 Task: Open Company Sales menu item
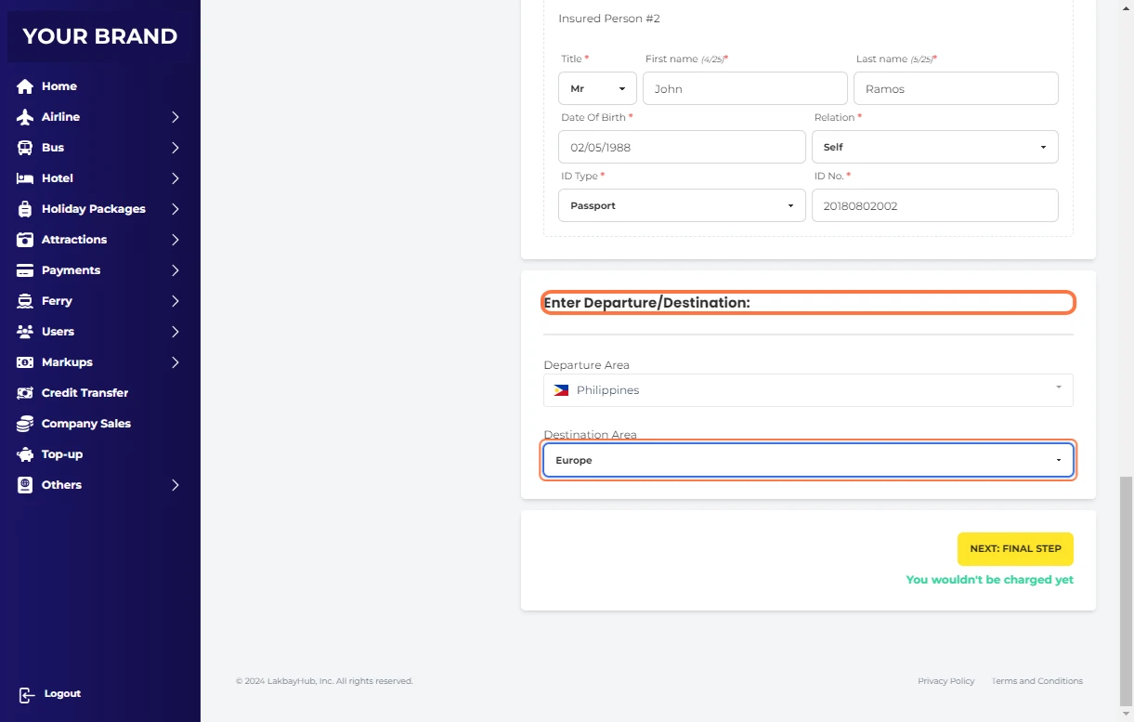click(85, 424)
